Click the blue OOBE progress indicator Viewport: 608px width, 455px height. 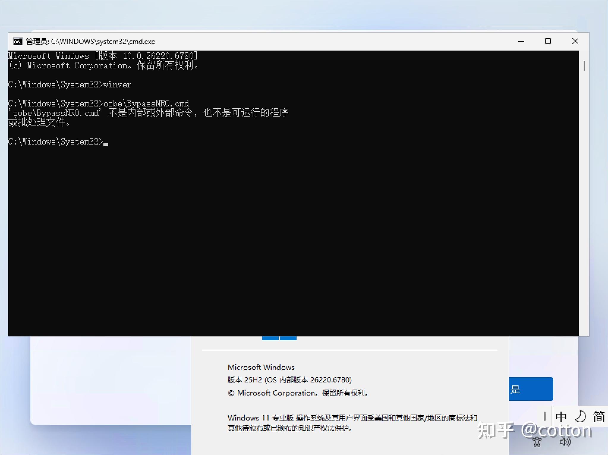(279, 338)
